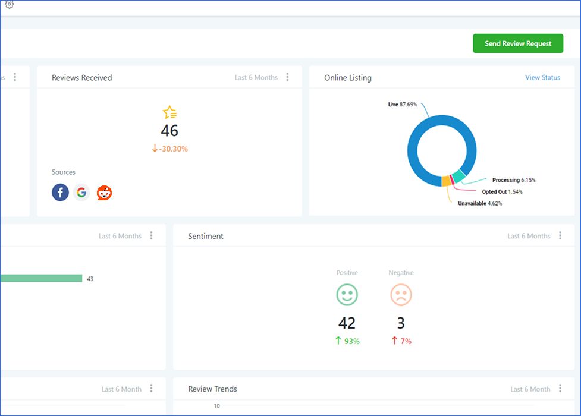Open Reviews Received three-dot options menu
The width and height of the screenshot is (581, 416).
coord(288,77)
